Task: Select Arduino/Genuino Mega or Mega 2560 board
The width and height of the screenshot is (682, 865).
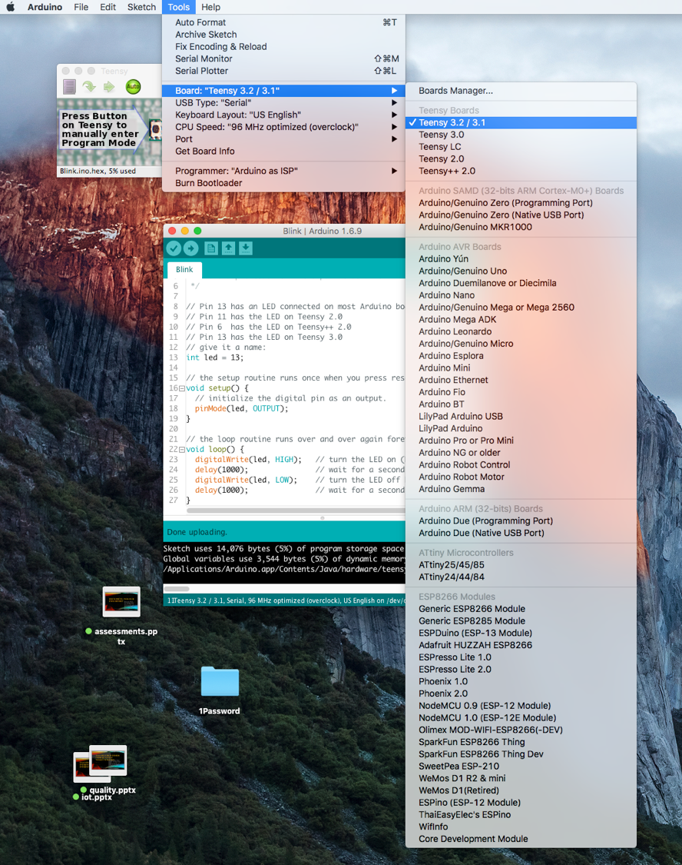Action: click(521, 308)
